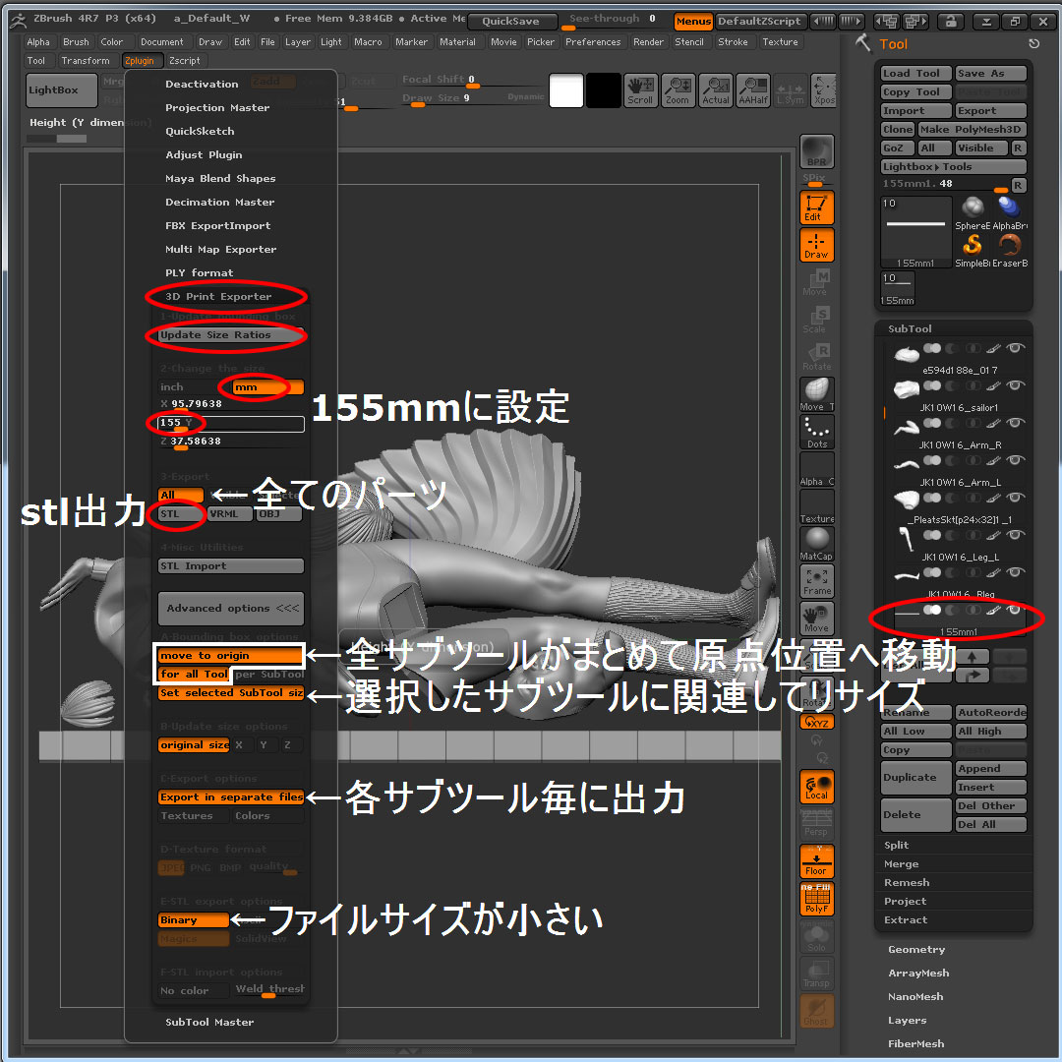Expand the FiberMesh section
The image size is (1062, 1062).
pos(915,1044)
